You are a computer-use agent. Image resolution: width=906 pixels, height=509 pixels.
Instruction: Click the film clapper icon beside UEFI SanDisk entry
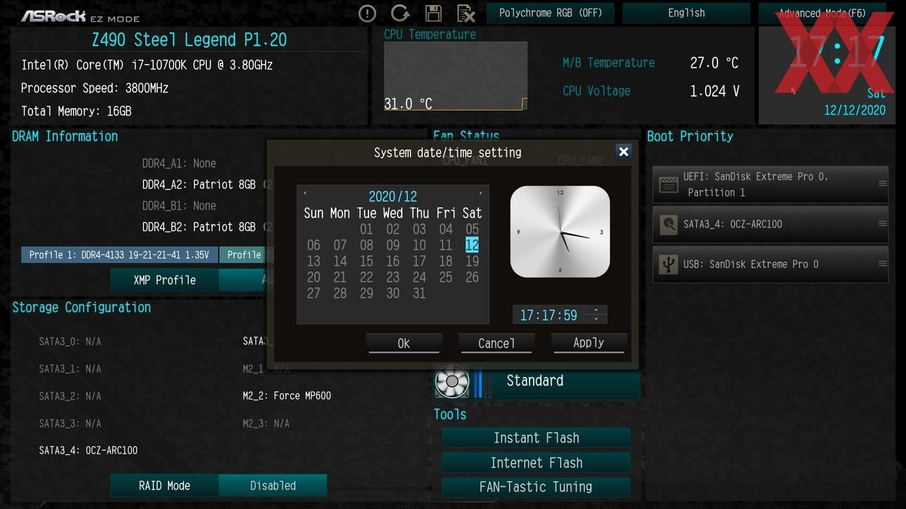point(668,184)
